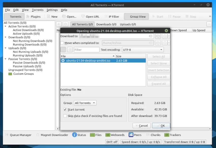This screenshot has height=148, width=216.
Task: Open the Queue Manager panel
Action: coord(18,135)
